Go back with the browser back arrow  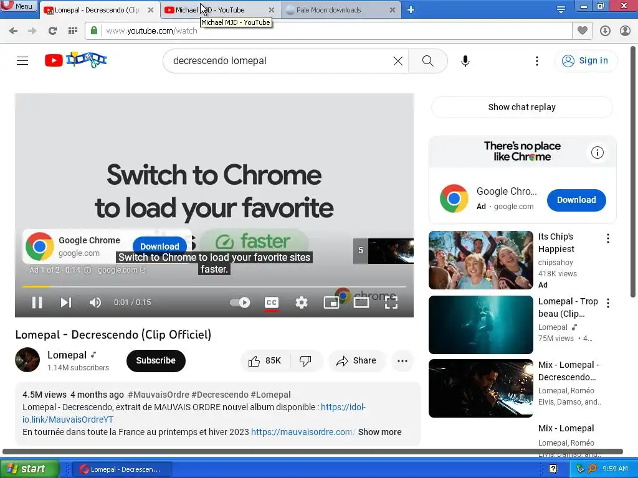pos(13,31)
